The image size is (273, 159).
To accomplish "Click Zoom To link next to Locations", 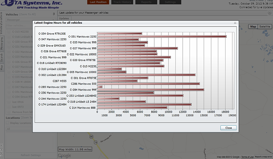I will point(27,117).
